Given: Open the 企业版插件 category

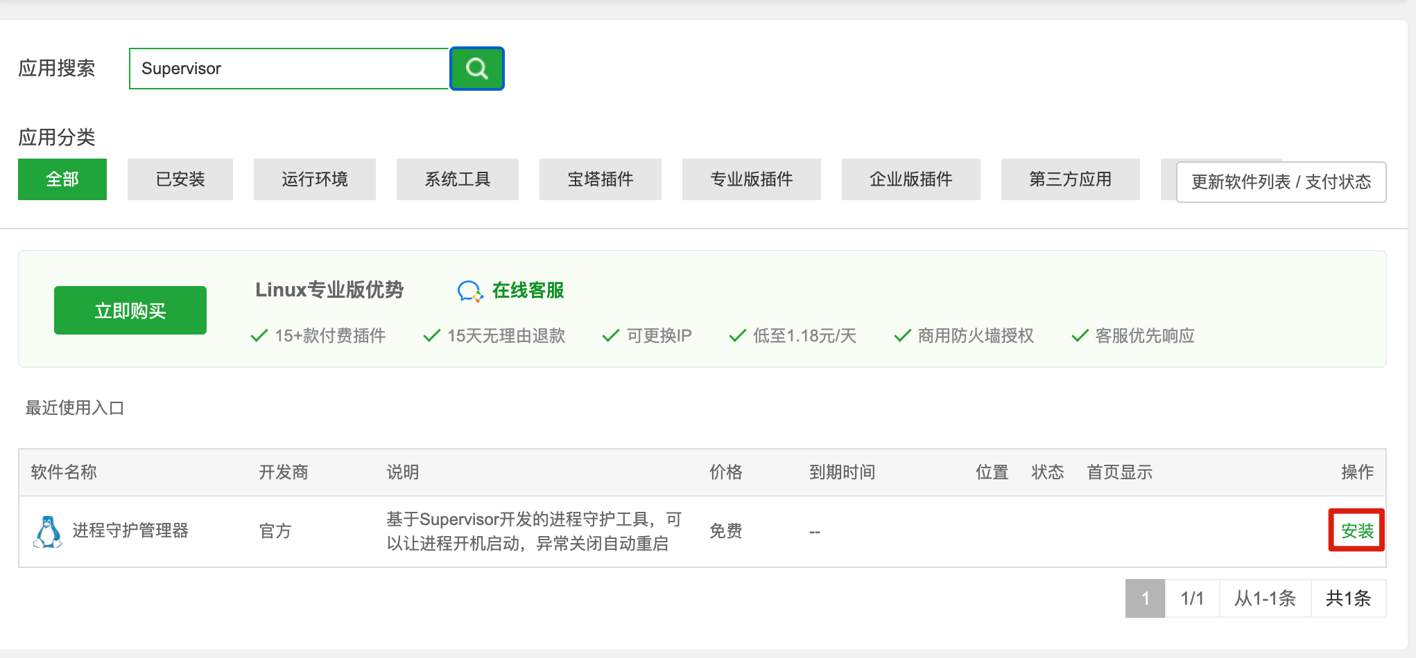Looking at the screenshot, I should coord(910,179).
